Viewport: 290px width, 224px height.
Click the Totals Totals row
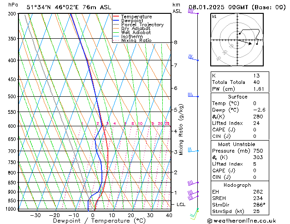point(237,82)
